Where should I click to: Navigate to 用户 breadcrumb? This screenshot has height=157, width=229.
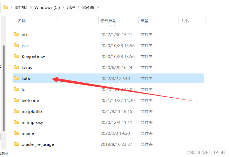tap(71, 7)
